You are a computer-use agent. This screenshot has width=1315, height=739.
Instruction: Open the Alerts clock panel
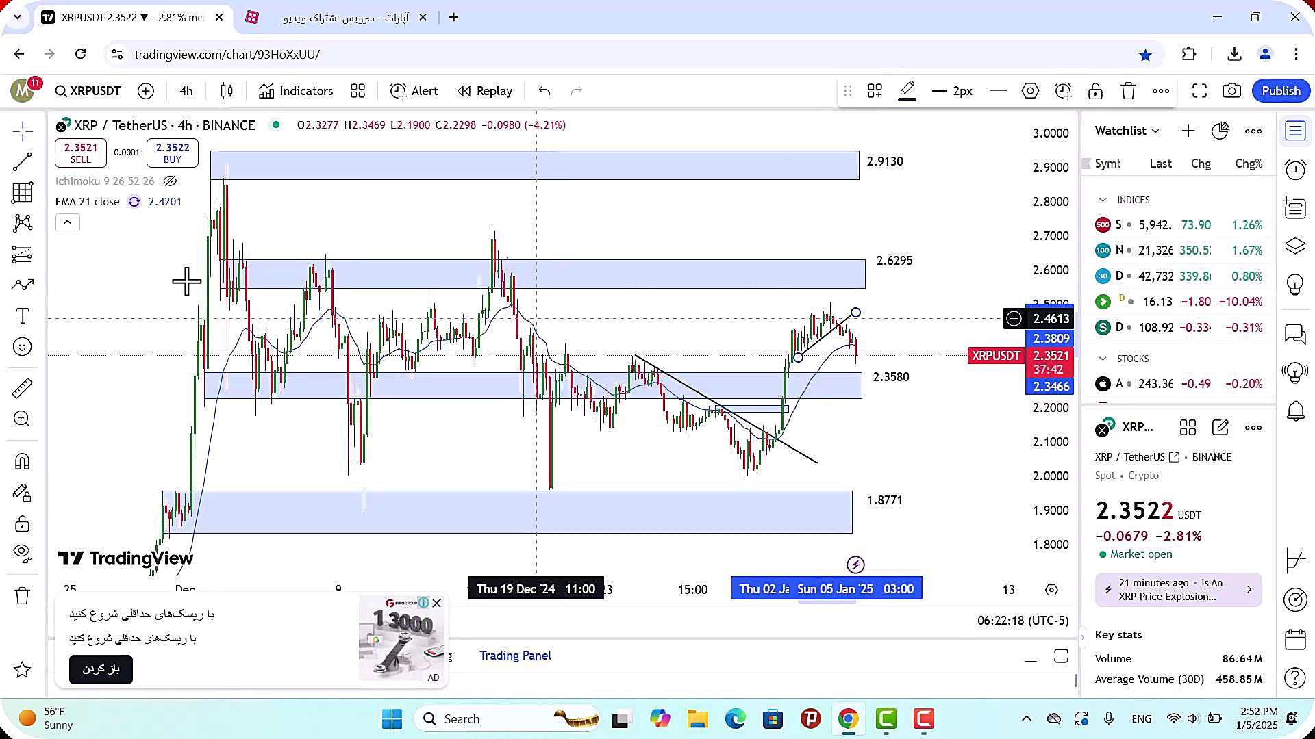coord(1295,170)
